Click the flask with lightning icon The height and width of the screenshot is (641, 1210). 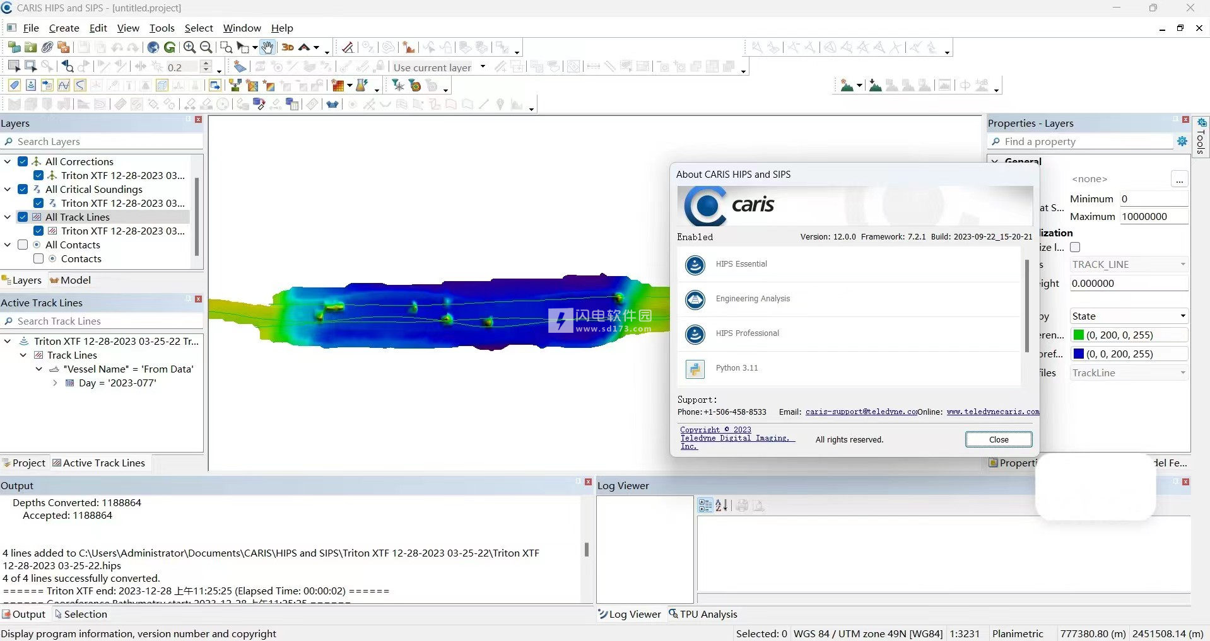(x=362, y=86)
